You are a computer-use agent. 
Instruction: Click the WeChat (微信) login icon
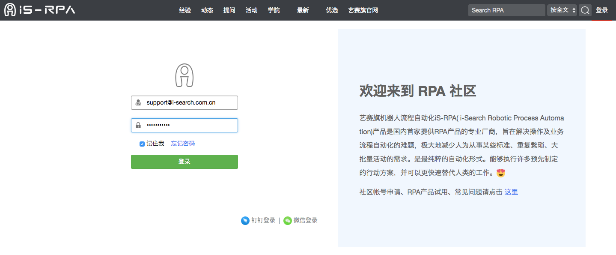(287, 220)
